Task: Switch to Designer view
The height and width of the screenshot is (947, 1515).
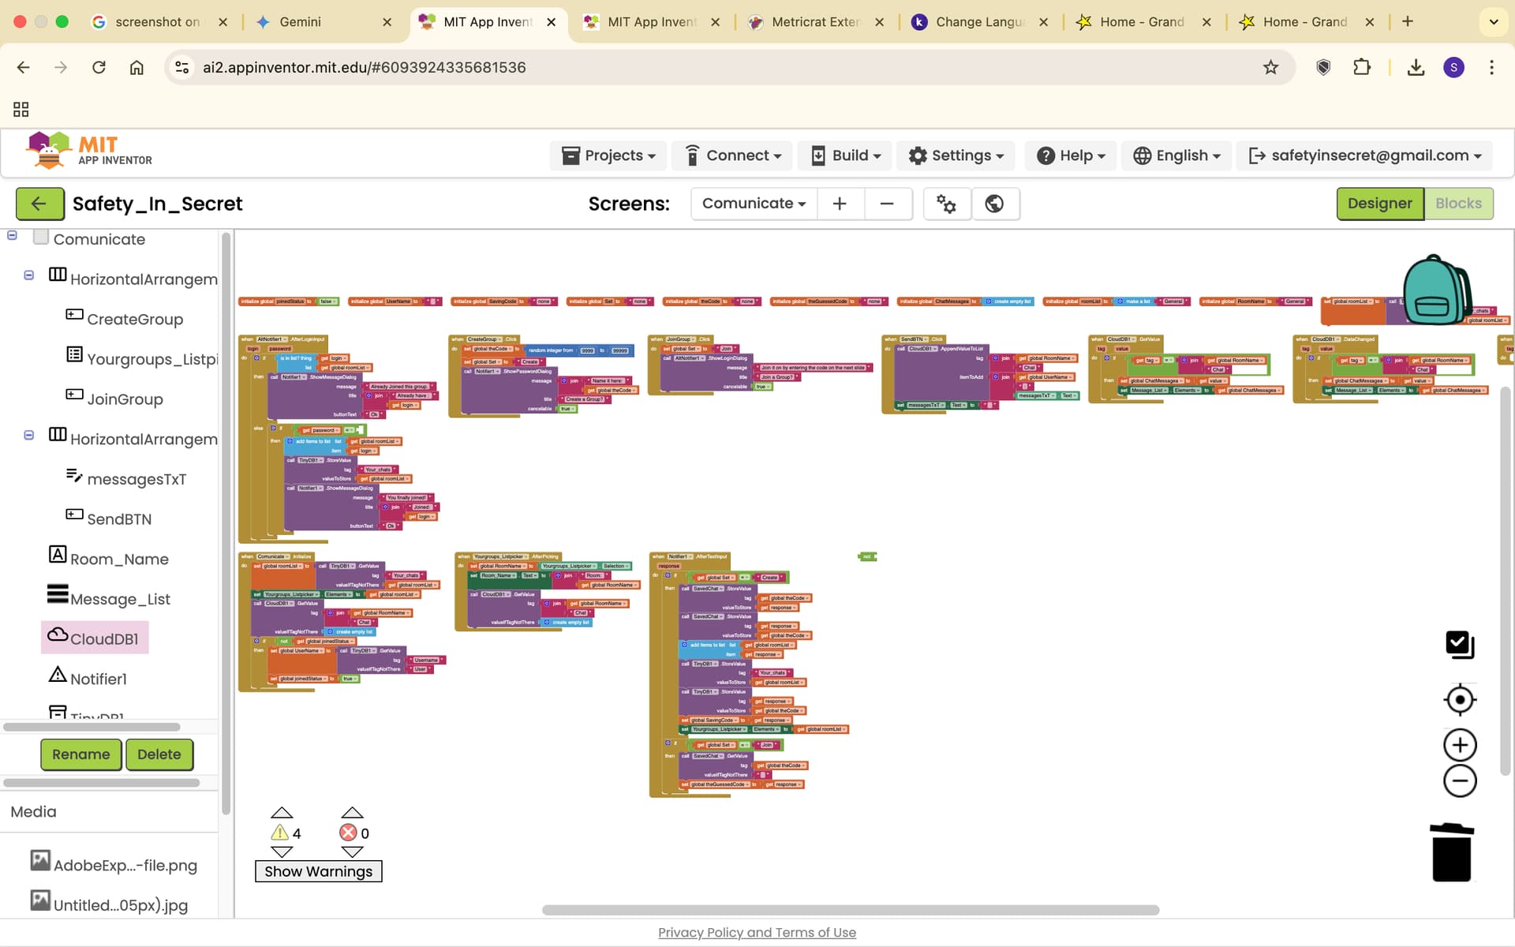Action: pos(1380,204)
